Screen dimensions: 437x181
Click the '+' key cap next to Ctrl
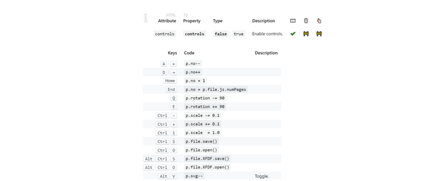pos(174,124)
